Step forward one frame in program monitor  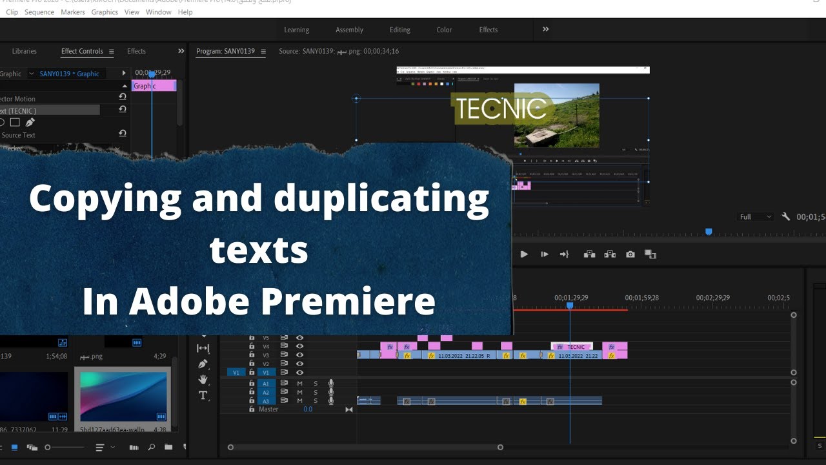pyautogui.click(x=544, y=254)
